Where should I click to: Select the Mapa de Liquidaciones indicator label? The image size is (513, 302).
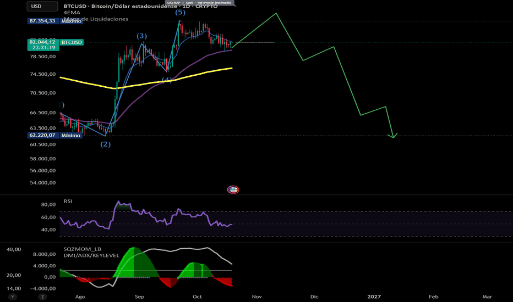[96, 19]
